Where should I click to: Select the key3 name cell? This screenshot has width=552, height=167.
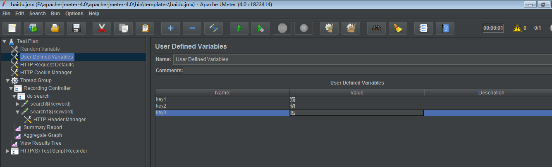point(222,113)
